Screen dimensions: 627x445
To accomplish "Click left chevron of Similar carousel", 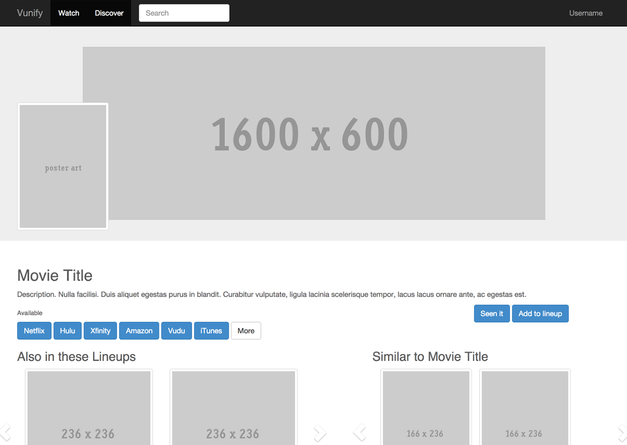I will pyautogui.click(x=360, y=432).
